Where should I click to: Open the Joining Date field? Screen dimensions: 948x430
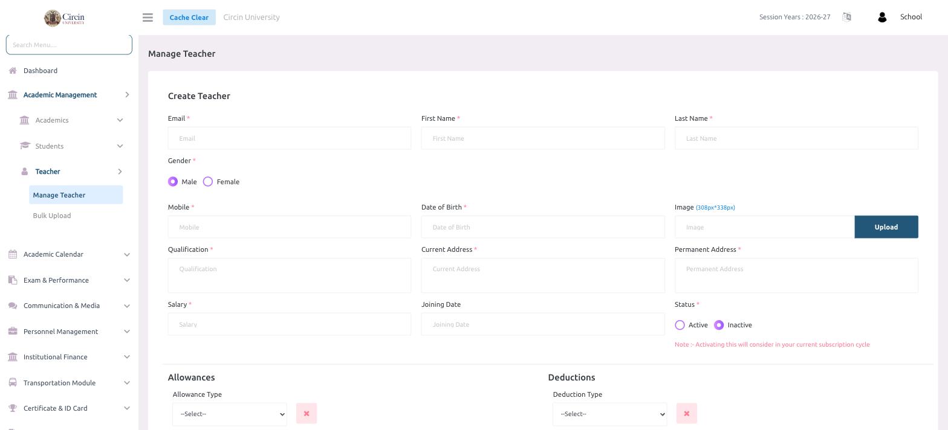pyautogui.click(x=543, y=324)
